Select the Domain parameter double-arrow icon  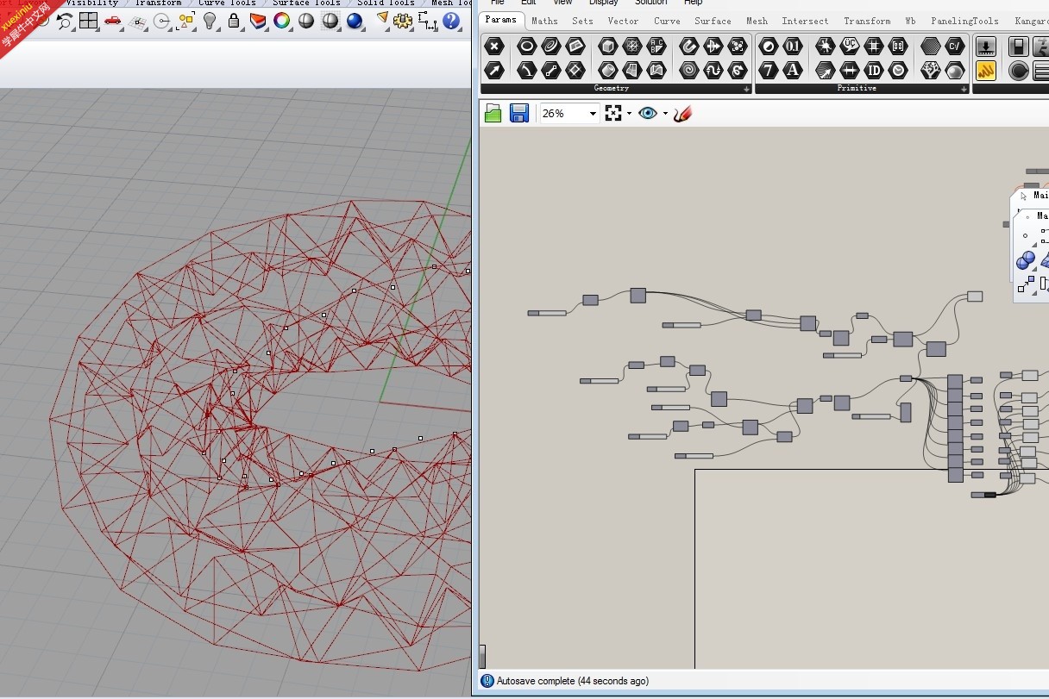[850, 70]
